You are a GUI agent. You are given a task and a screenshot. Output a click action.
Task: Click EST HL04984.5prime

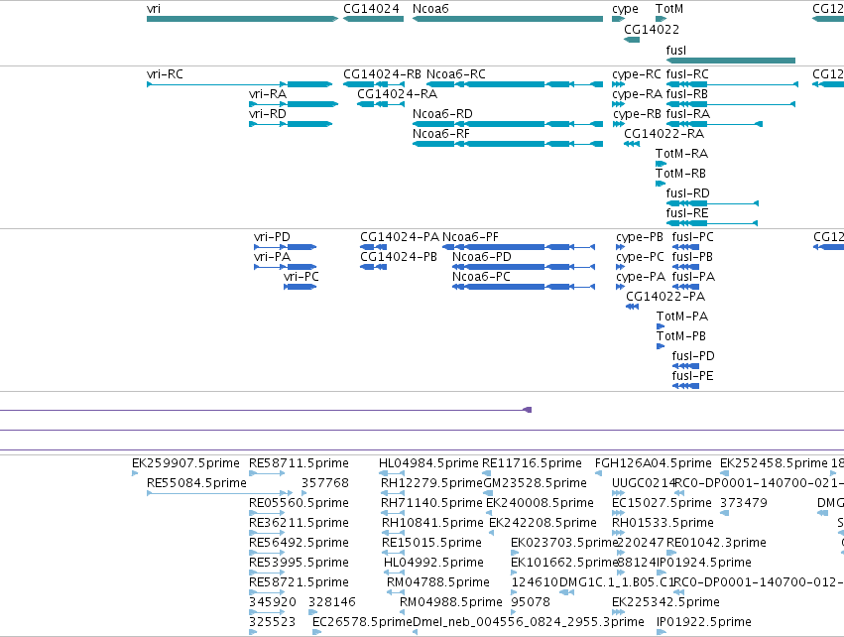[x=392, y=473]
